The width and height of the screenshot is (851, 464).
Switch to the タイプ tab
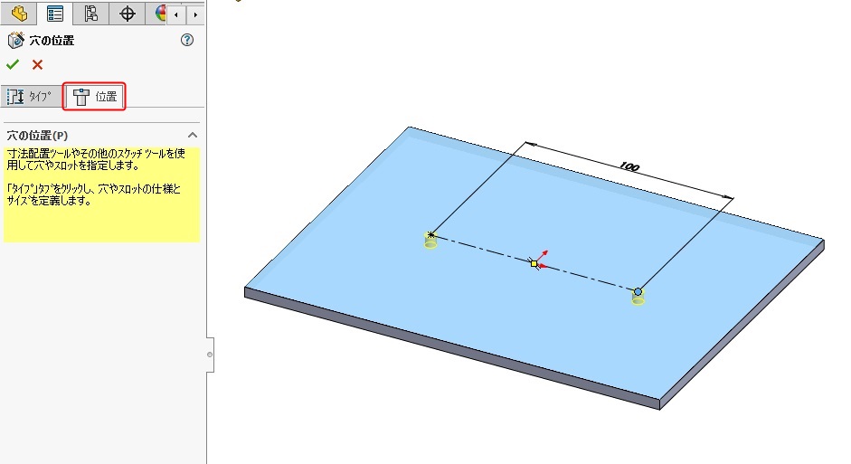click(31, 96)
